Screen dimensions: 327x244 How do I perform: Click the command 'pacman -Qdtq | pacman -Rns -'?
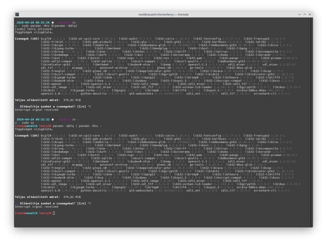coord(77,126)
